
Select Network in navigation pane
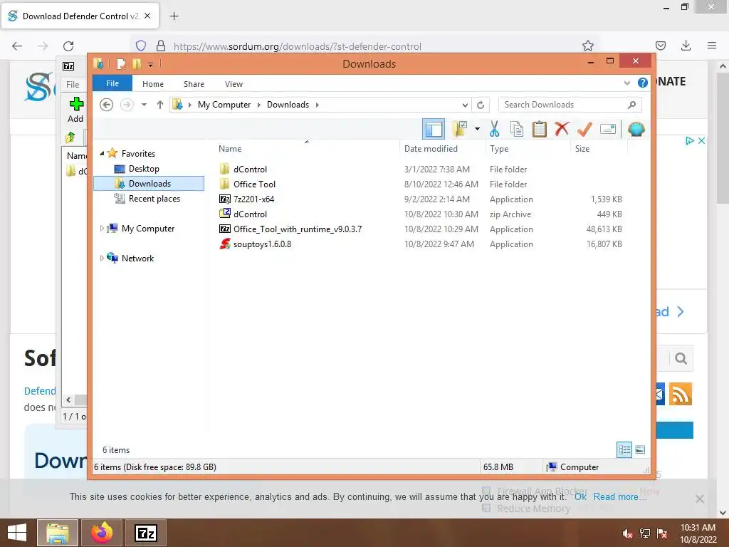click(x=137, y=258)
